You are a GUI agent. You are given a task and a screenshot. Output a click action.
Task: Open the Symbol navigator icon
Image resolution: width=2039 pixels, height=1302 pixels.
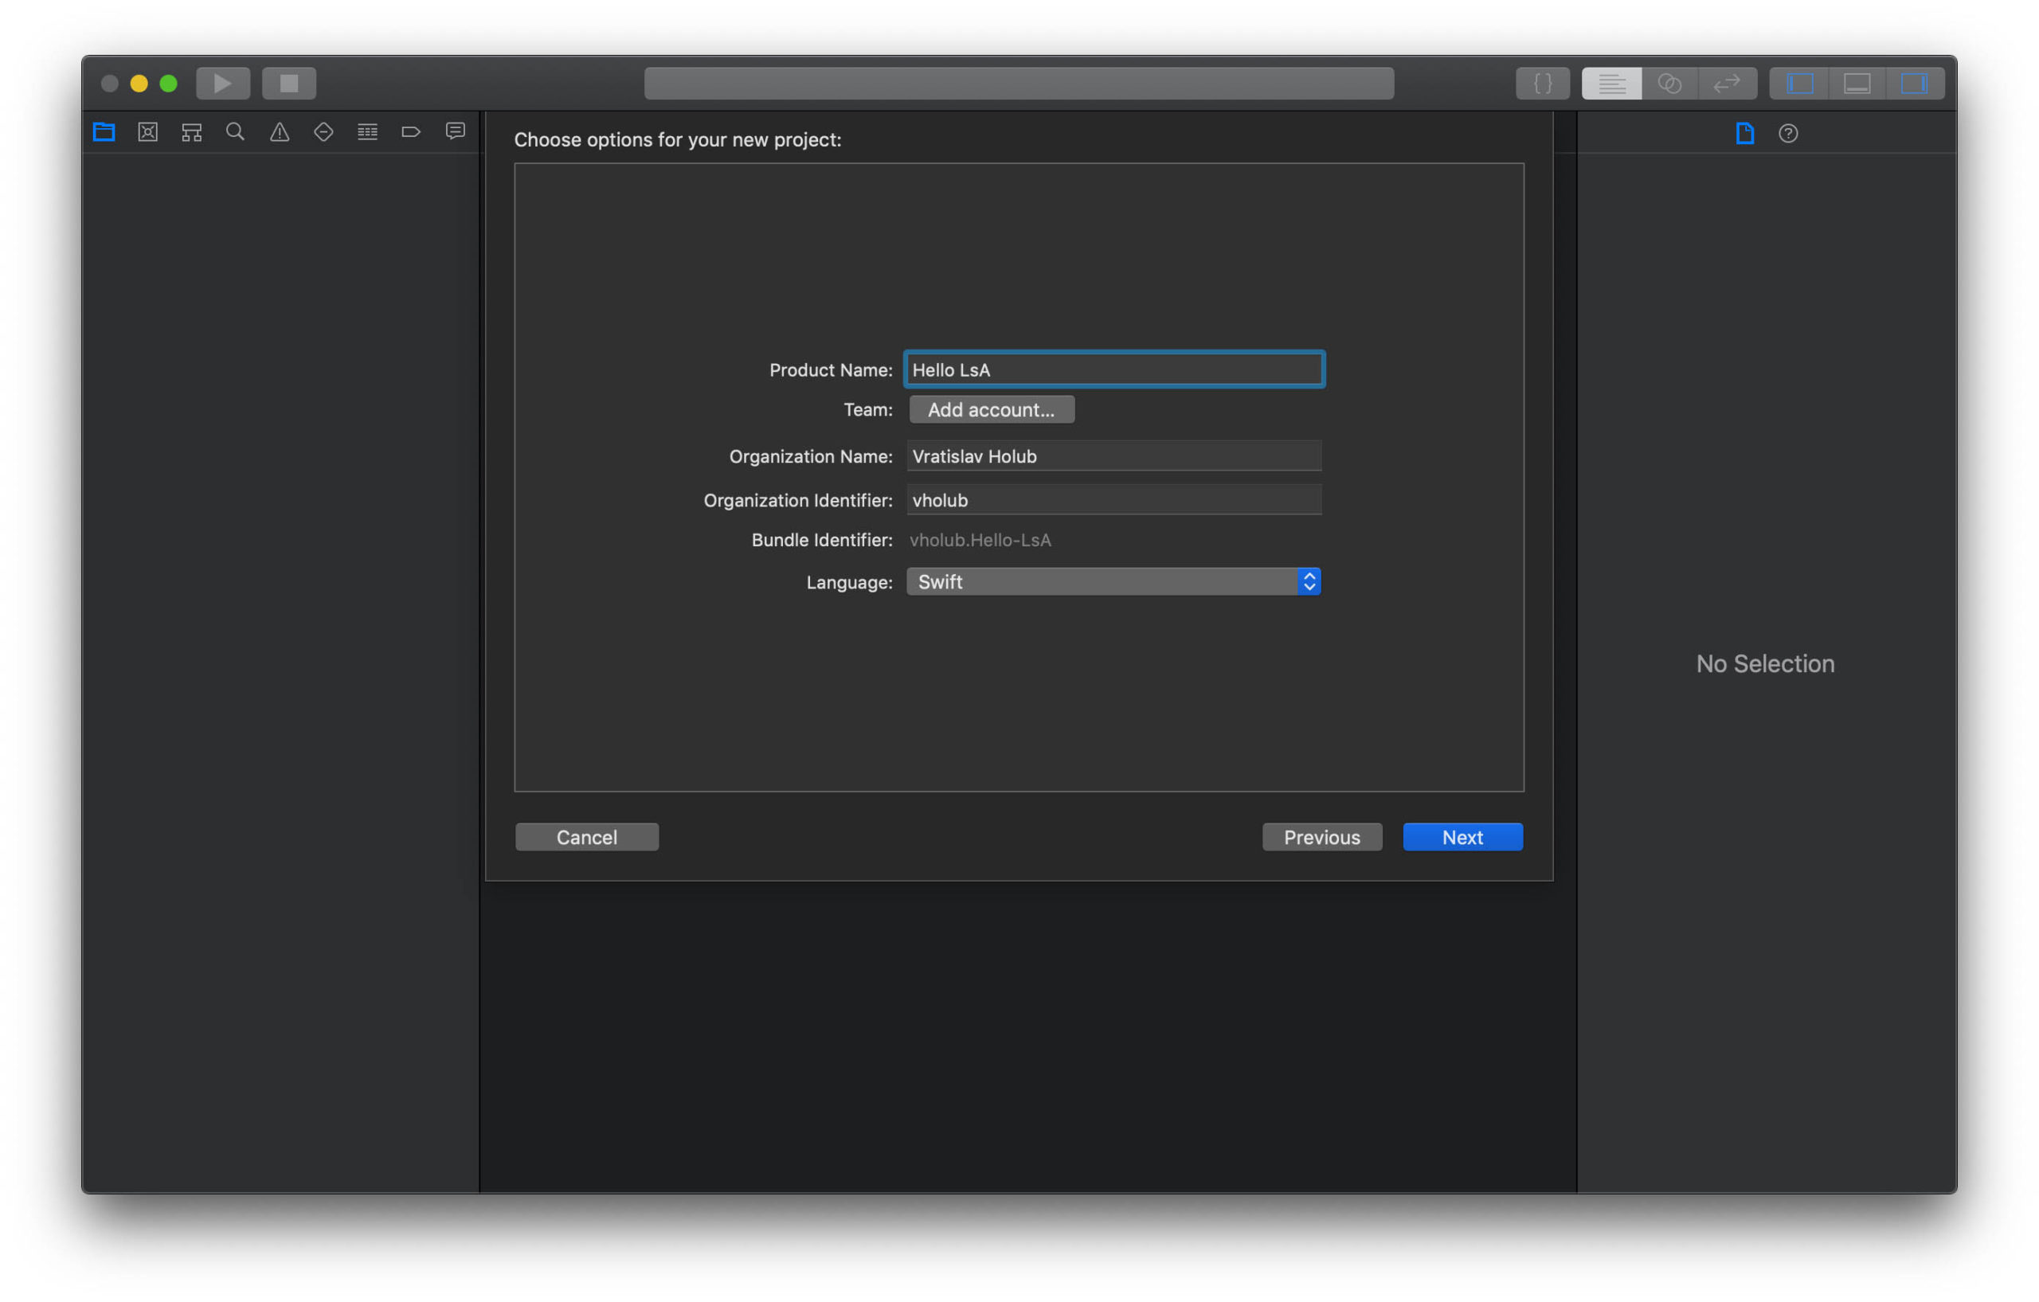[x=192, y=132]
